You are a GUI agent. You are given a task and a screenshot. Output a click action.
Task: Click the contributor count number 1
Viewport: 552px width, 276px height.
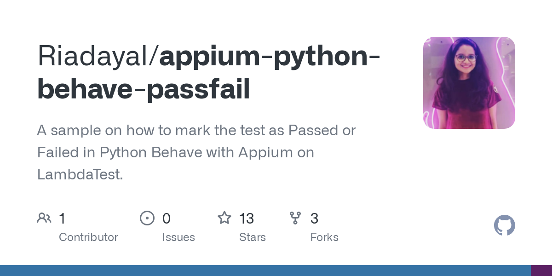coord(62,218)
